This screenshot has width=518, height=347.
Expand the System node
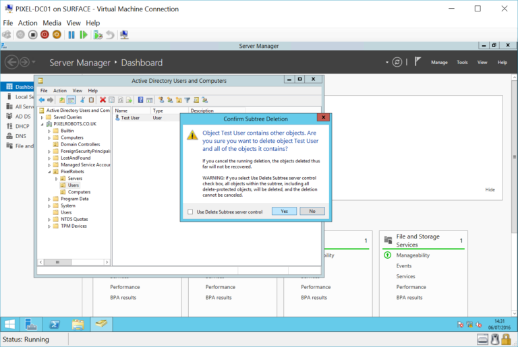49,206
